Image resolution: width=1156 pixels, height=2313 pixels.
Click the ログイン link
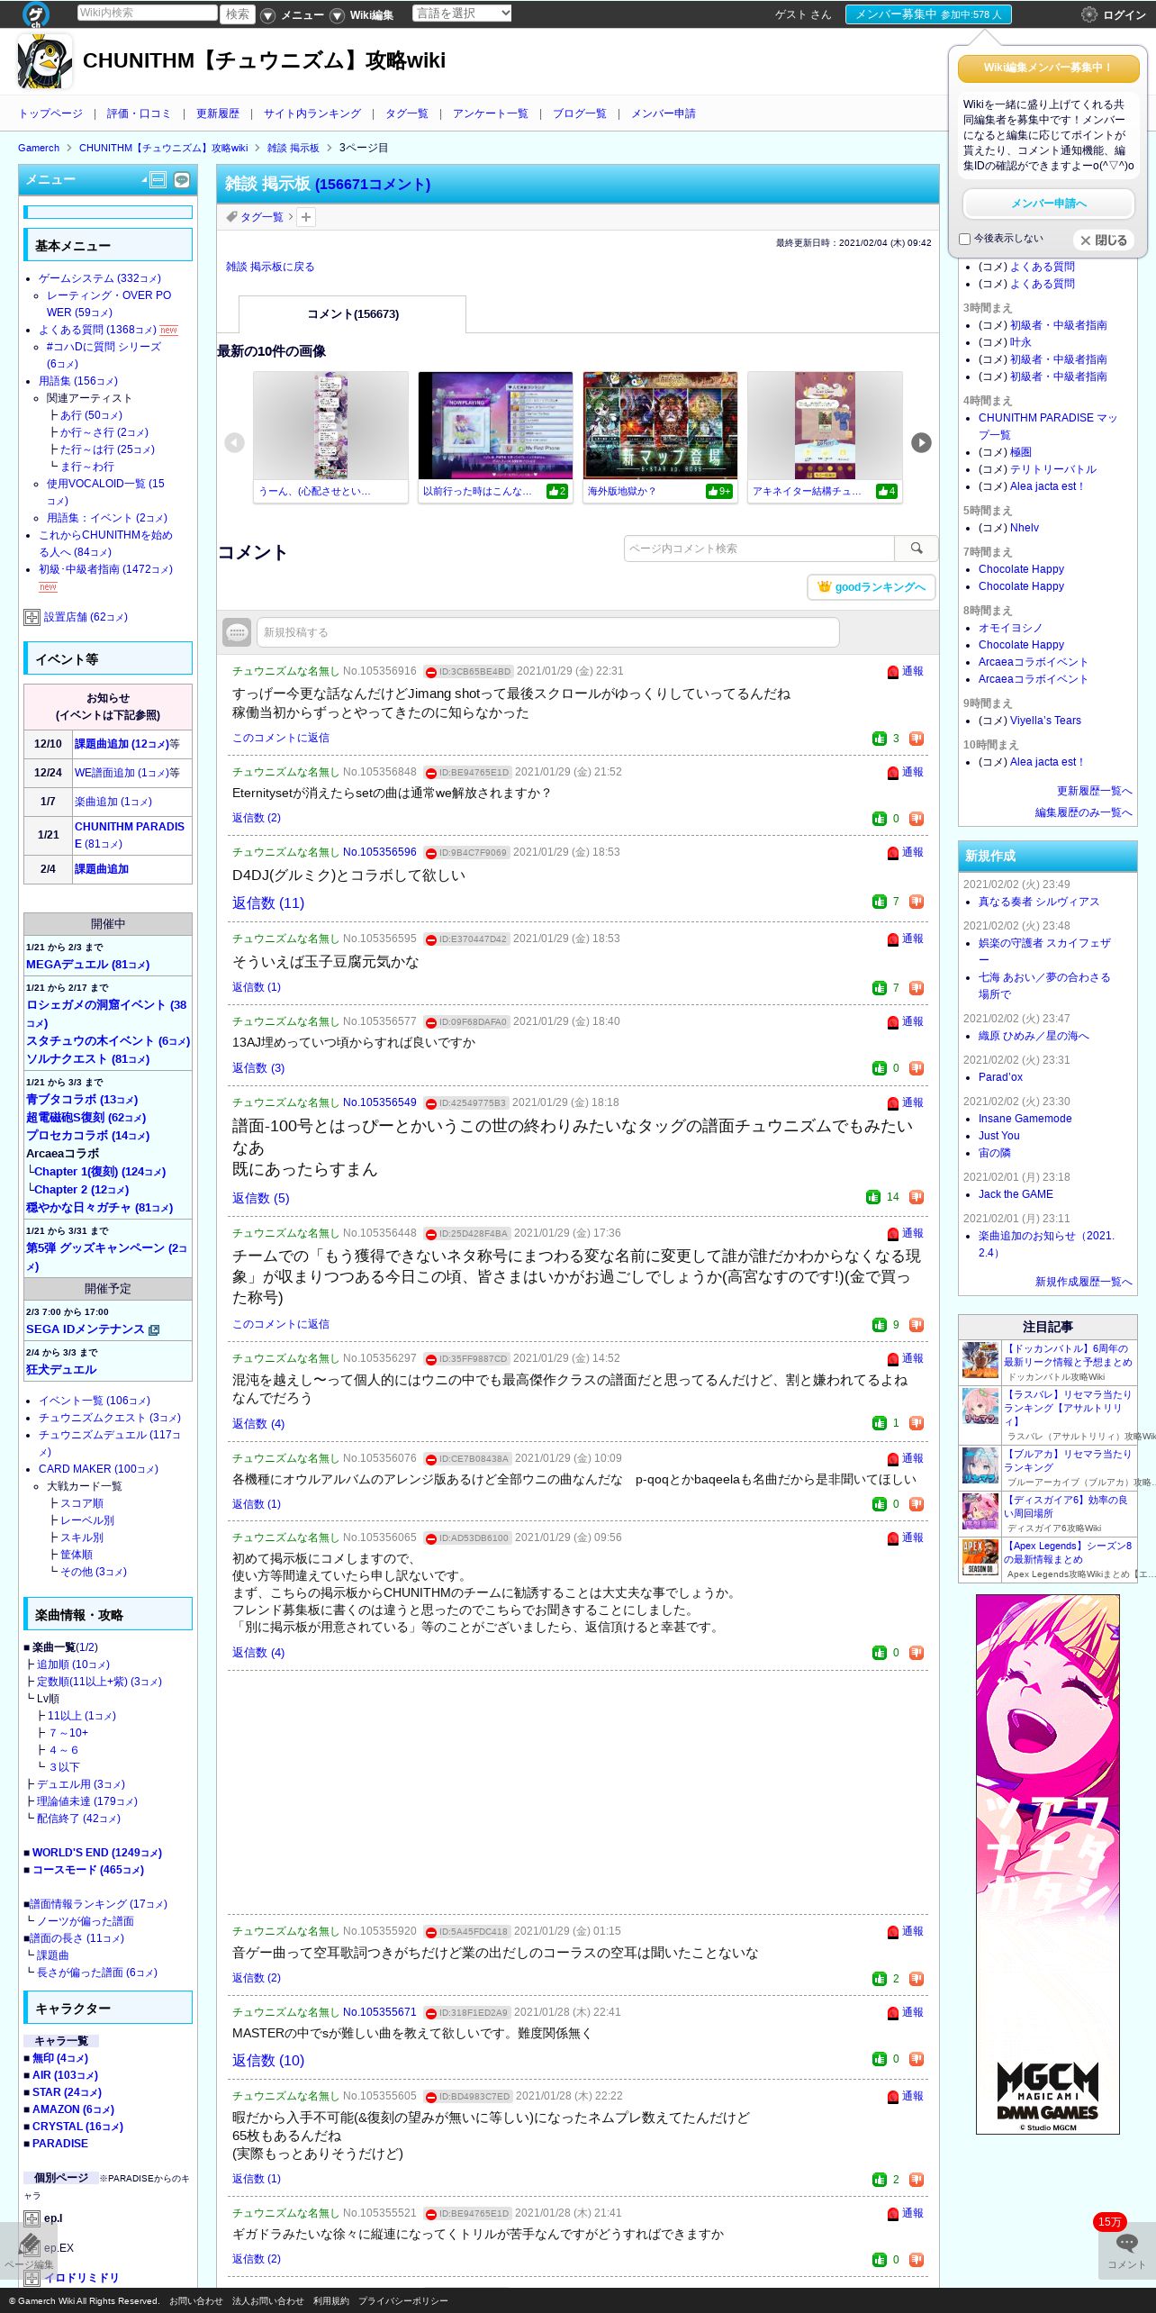click(1124, 14)
